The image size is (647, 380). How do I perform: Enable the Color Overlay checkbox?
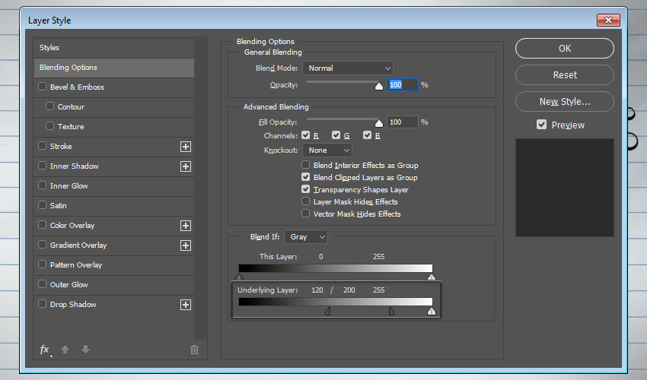point(42,225)
